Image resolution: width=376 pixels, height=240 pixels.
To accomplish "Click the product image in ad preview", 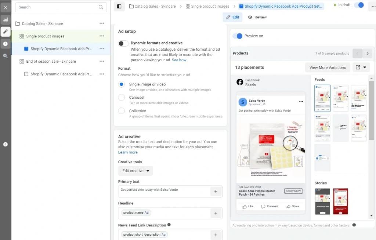I will [271, 149].
